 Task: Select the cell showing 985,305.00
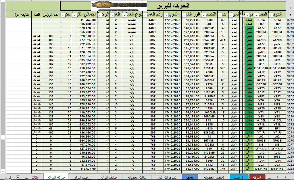tap(85, 129)
